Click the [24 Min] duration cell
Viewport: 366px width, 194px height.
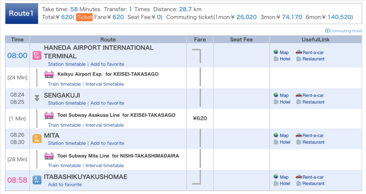[17, 78]
